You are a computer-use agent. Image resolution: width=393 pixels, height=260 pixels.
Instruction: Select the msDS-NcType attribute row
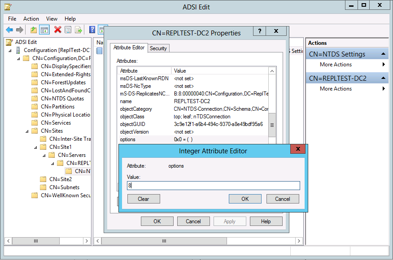click(193, 86)
